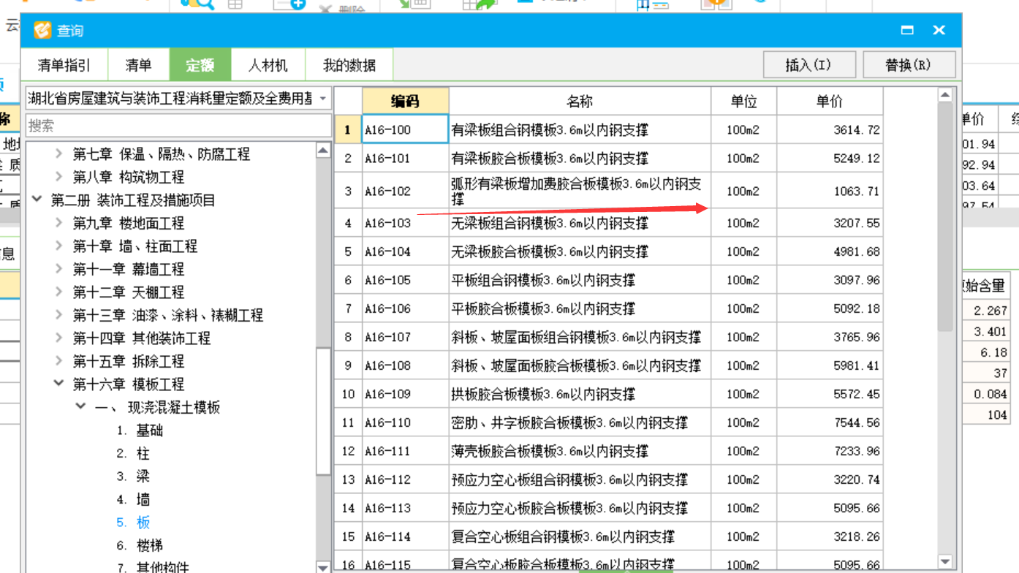The image size is (1019, 573).
Task: Select code cell A16-104
Action: 405,251
